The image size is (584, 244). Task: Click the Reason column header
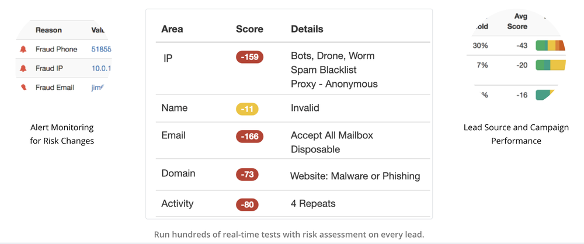click(x=49, y=30)
